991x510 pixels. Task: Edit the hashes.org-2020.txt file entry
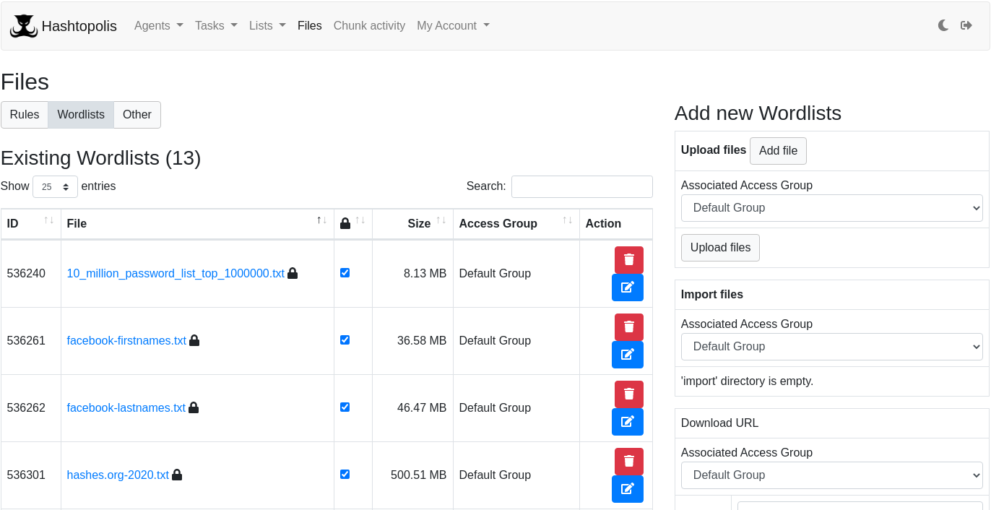tap(627, 489)
